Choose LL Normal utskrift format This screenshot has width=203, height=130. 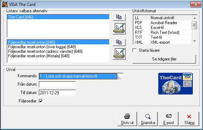coord(162,18)
